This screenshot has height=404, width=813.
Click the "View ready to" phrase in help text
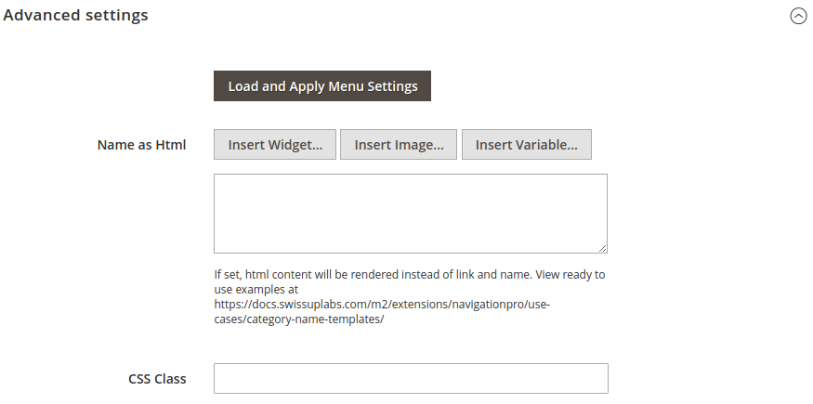(570, 275)
